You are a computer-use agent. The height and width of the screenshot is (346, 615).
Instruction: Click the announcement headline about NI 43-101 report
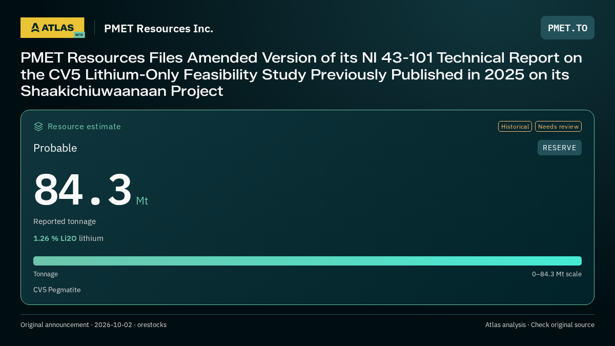301,74
